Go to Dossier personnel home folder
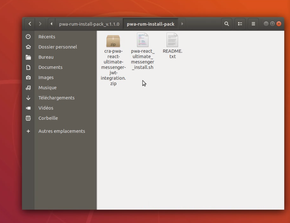290x223 pixels. (x=58, y=47)
